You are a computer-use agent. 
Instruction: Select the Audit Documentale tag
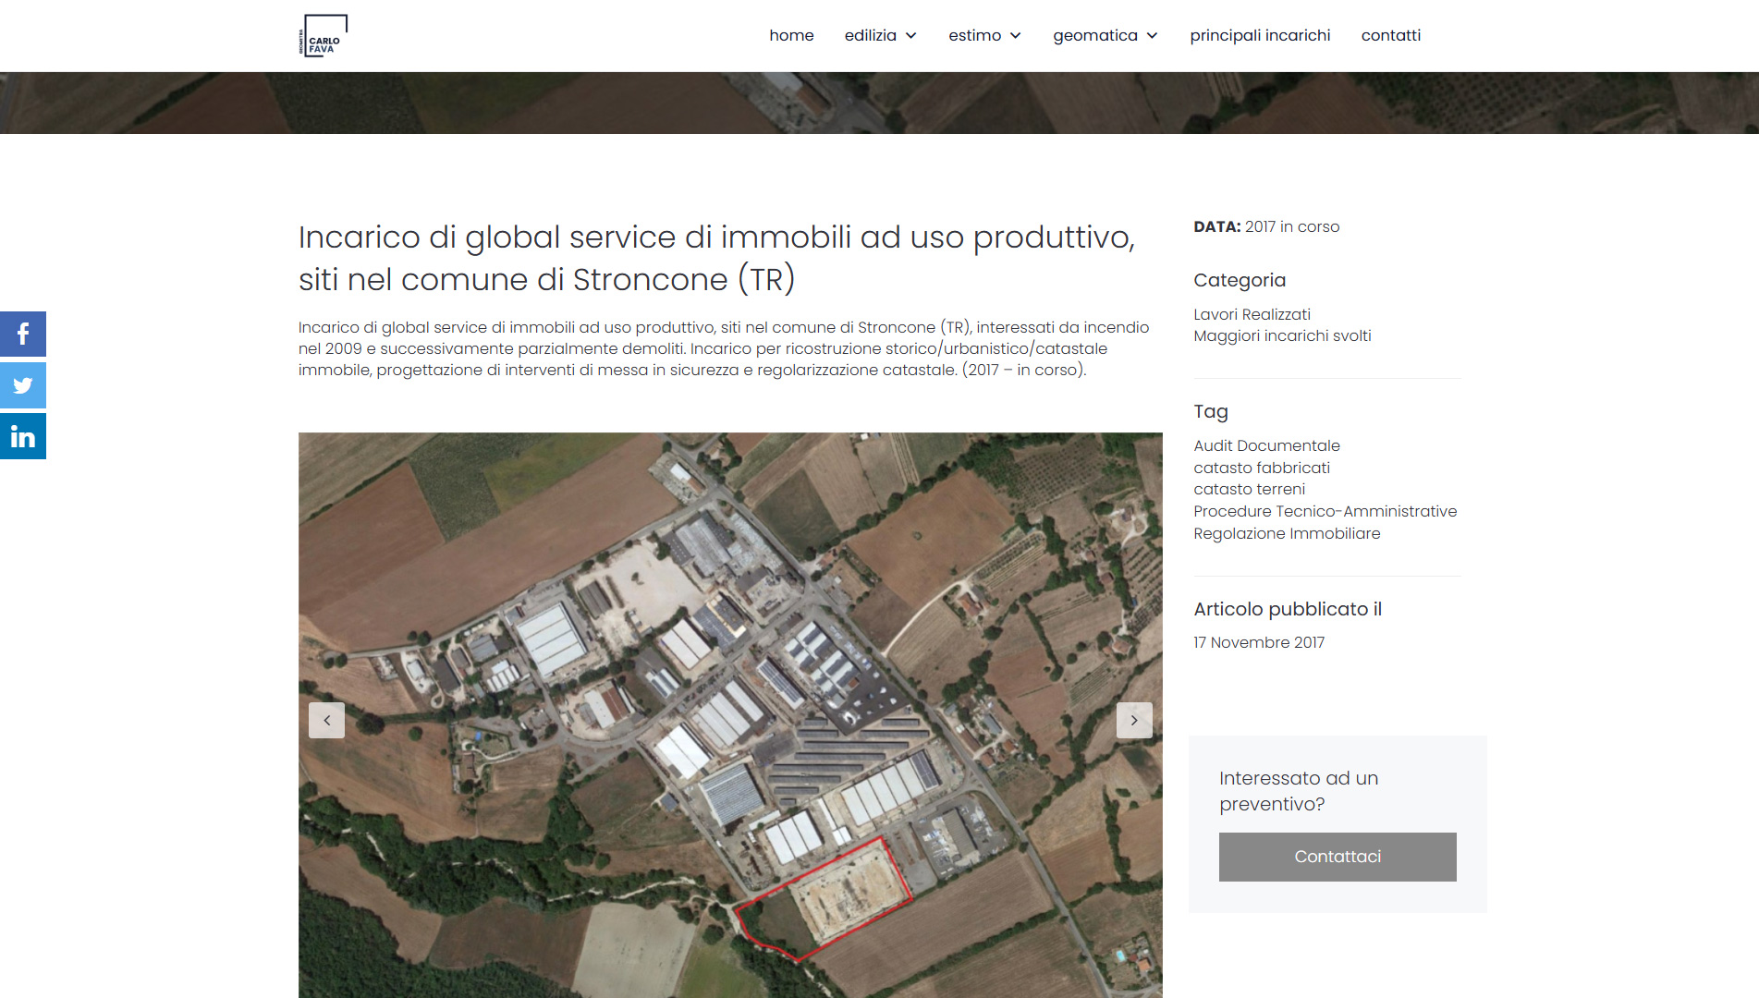point(1266,445)
